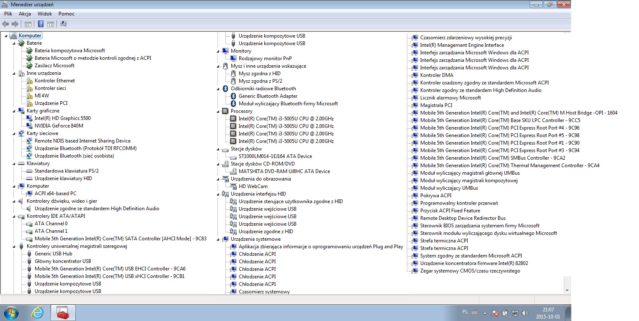The width and height of the screenshot is (639, 321).
Task: Click the scrollbar down arrow
Action: click(x=567, y=290)
